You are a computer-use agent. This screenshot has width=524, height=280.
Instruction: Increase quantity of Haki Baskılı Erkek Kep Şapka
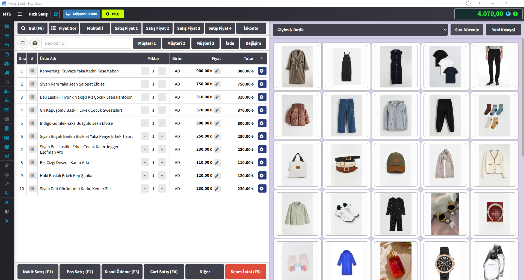(162, 176)
